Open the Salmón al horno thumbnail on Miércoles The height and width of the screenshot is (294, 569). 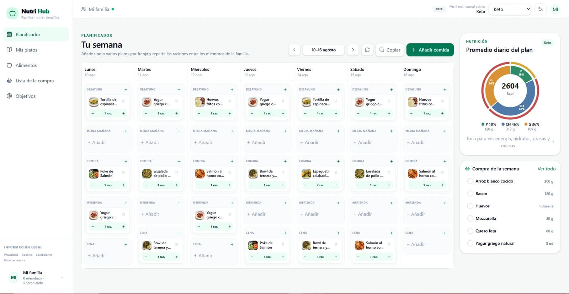click(x=200, y=173)
